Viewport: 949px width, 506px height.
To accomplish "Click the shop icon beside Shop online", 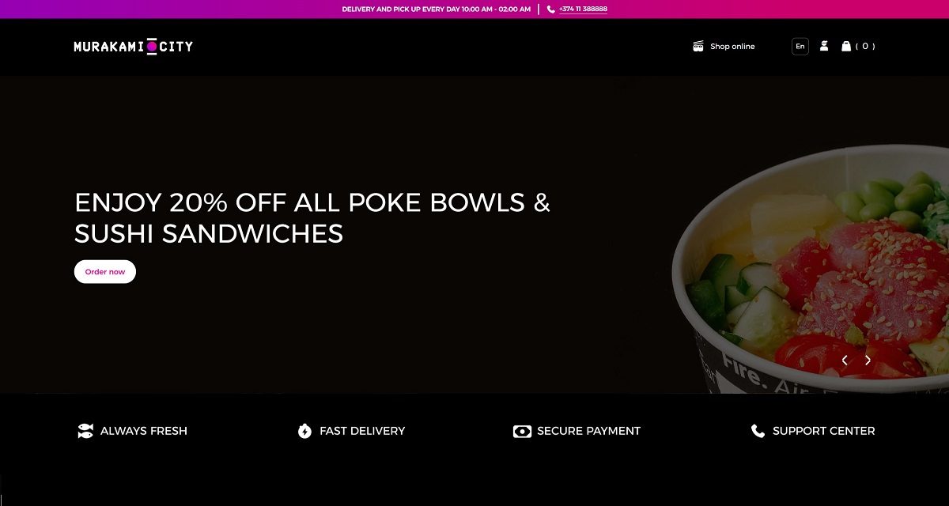I will click(x=698, y=47).
